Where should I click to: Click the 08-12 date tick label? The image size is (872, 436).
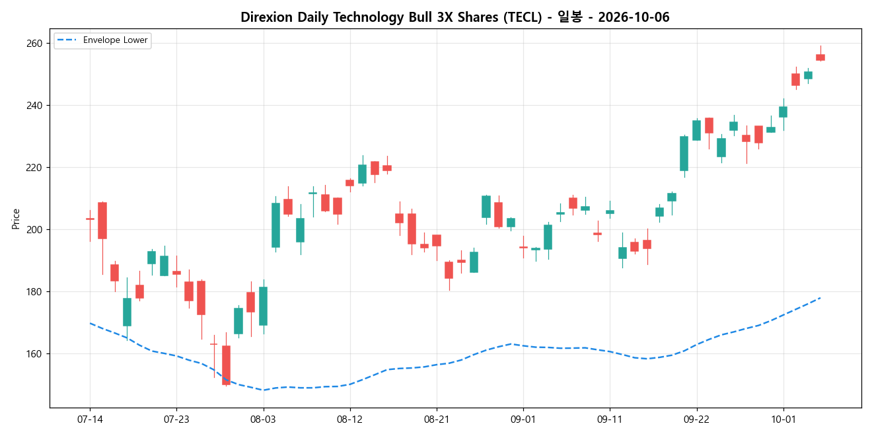pyautogui.click(x=349, y=419)
